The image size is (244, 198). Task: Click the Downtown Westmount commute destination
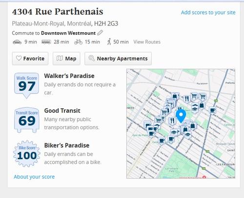click(x=68, y=33)
